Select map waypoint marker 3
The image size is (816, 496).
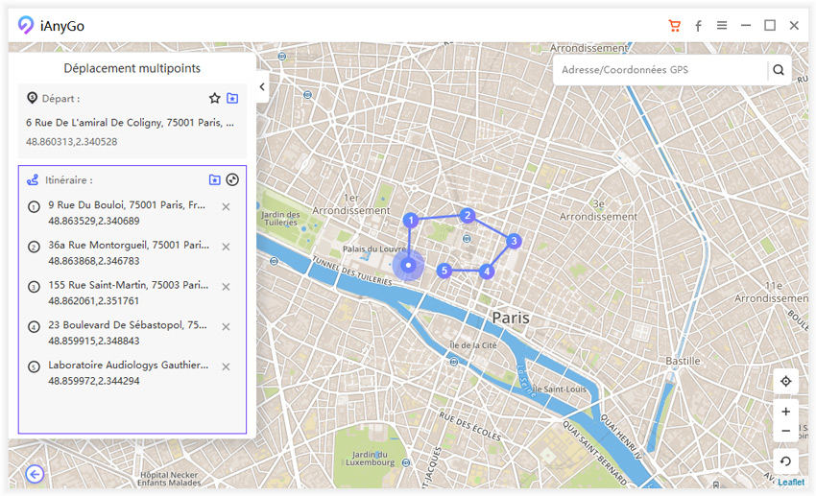(x=514, y=241)
